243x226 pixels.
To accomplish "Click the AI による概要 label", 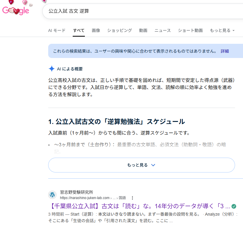I will pos(70,69).
